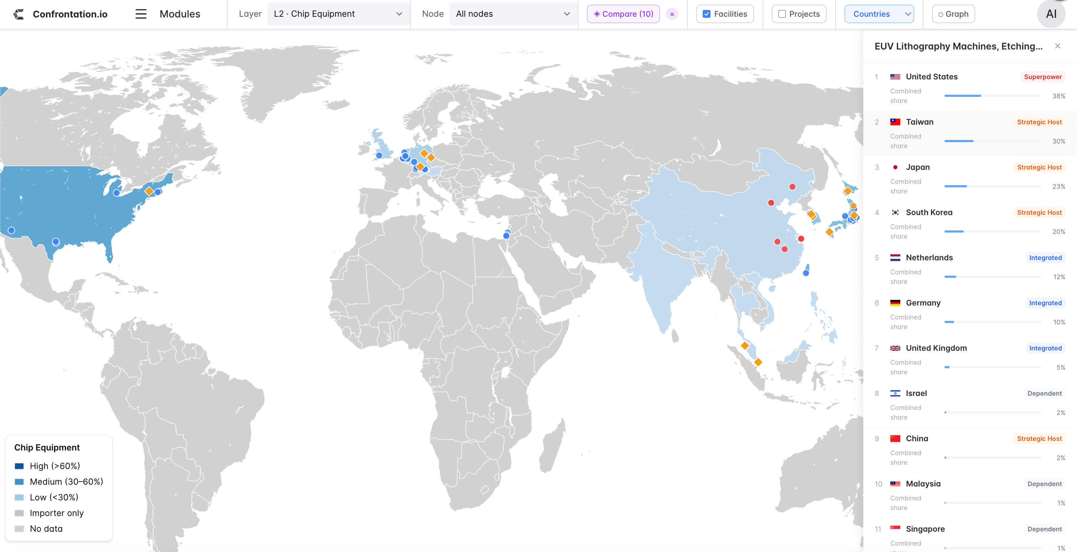Click United States 38% combined share bar
This screenshot has height=552, width=1077.
993,96
